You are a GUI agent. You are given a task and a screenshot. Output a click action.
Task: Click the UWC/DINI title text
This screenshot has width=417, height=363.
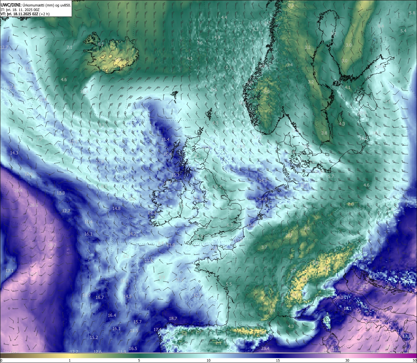pos(11,5)
